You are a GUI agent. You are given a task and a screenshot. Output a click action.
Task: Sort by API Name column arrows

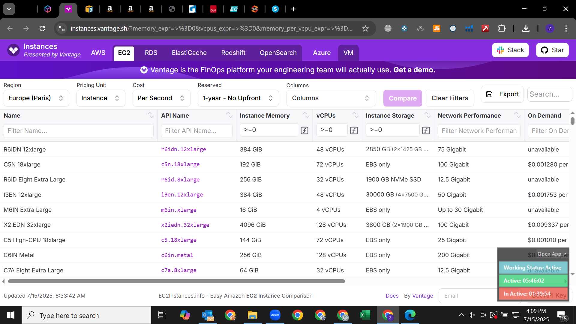pyautogui.click(x=229, y=115)
